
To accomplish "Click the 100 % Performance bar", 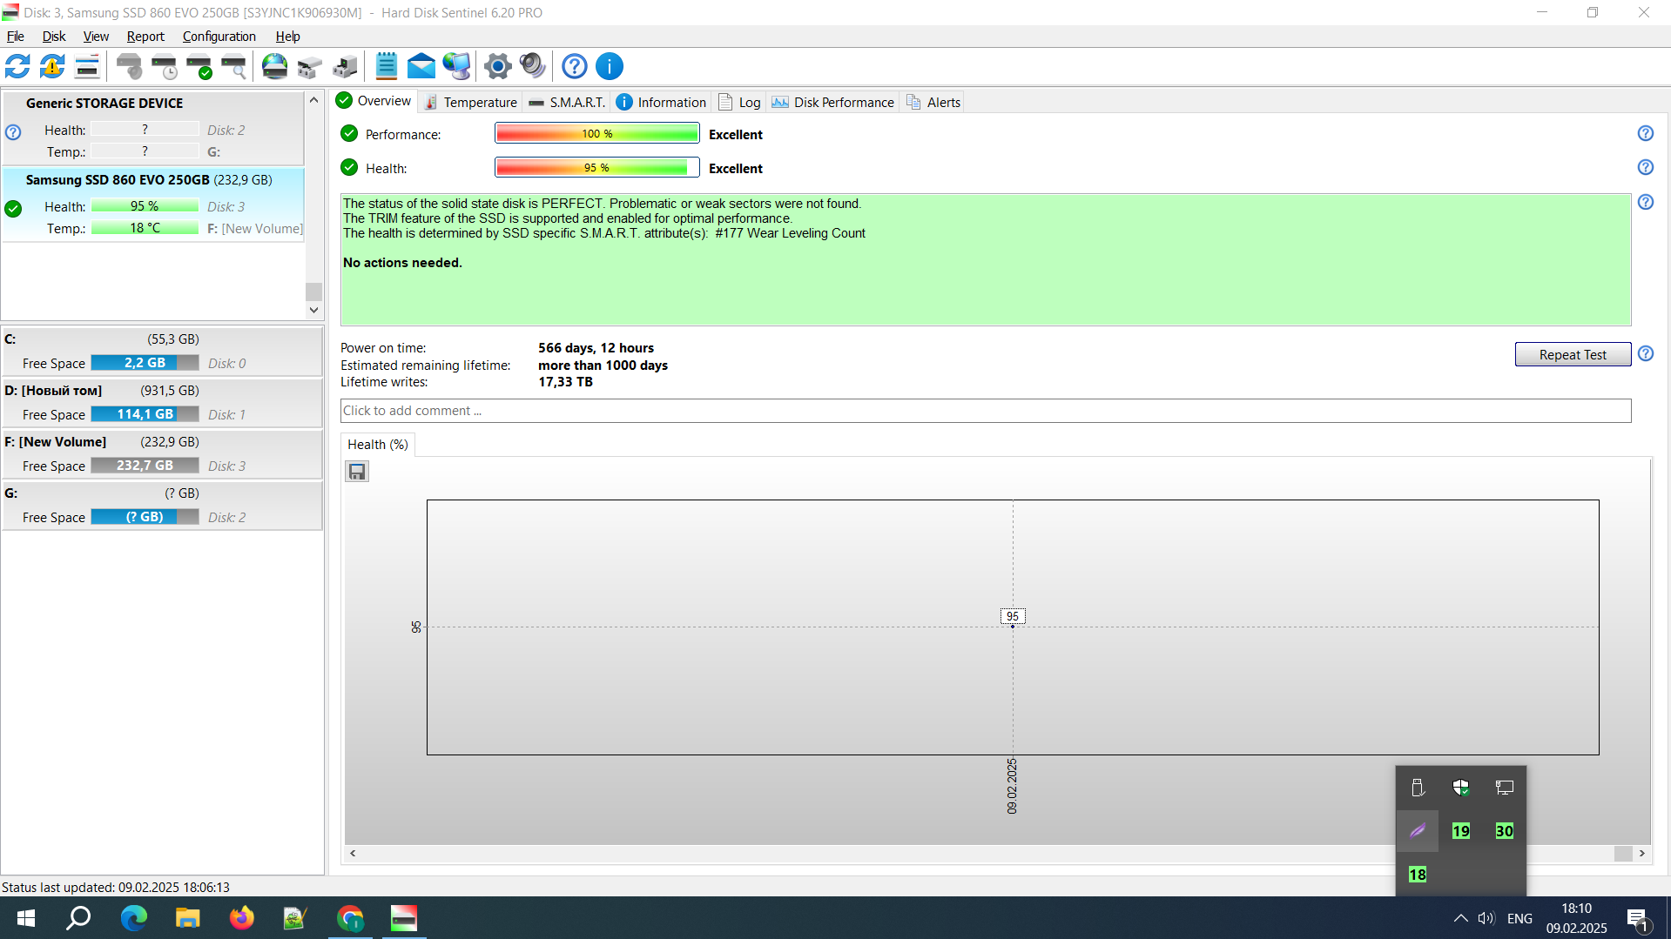I will tap(596, 133).
